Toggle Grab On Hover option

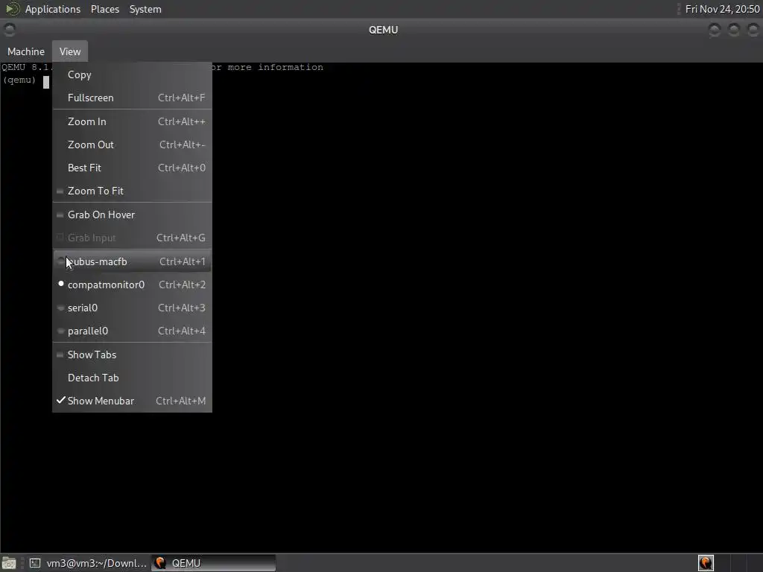[x=132, y=214]
